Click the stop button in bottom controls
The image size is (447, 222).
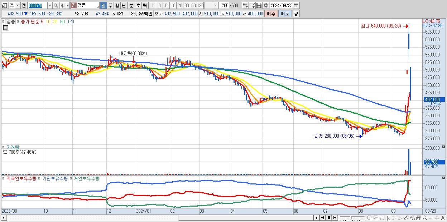[x=329, y=218]
